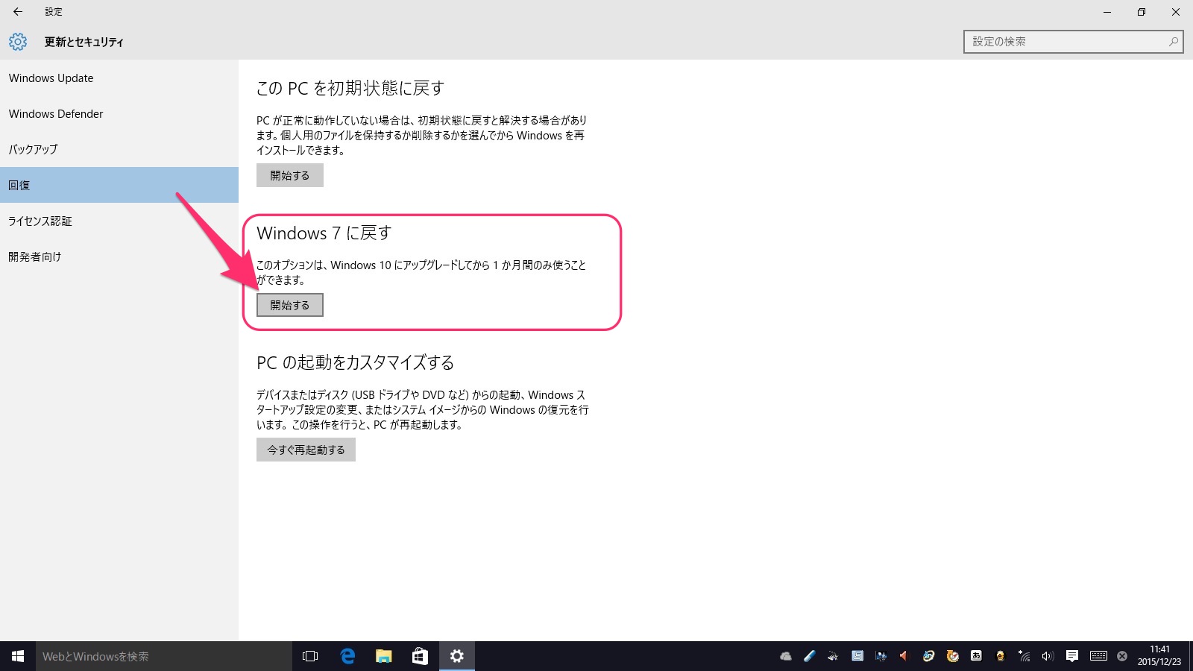The height and width of the screenshot is (671, 1193).
Task: Click the monitor display tray icon
Action: tap(881, 656)
